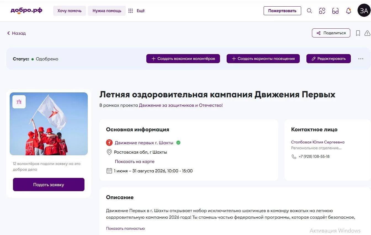Expand the Ещё grid menu
The image size is (371, 235).
136,11
